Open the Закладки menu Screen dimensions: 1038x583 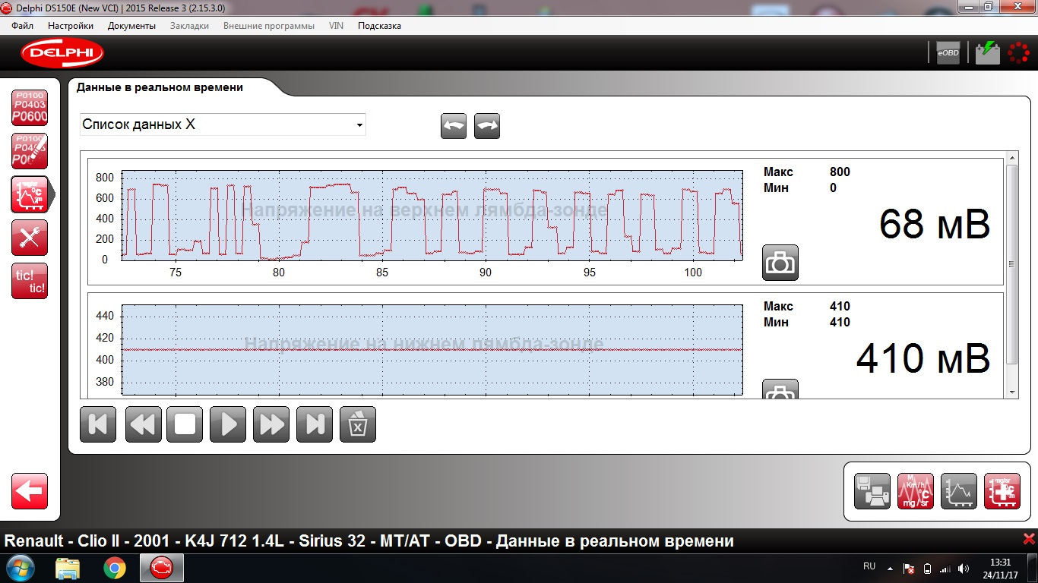(190, 26)
